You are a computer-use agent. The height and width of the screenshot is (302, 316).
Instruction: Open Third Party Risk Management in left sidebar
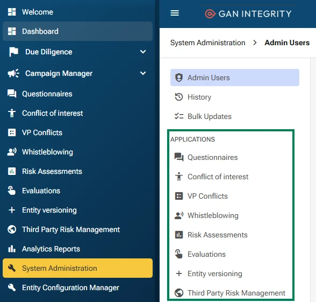(x=77, y=229)
